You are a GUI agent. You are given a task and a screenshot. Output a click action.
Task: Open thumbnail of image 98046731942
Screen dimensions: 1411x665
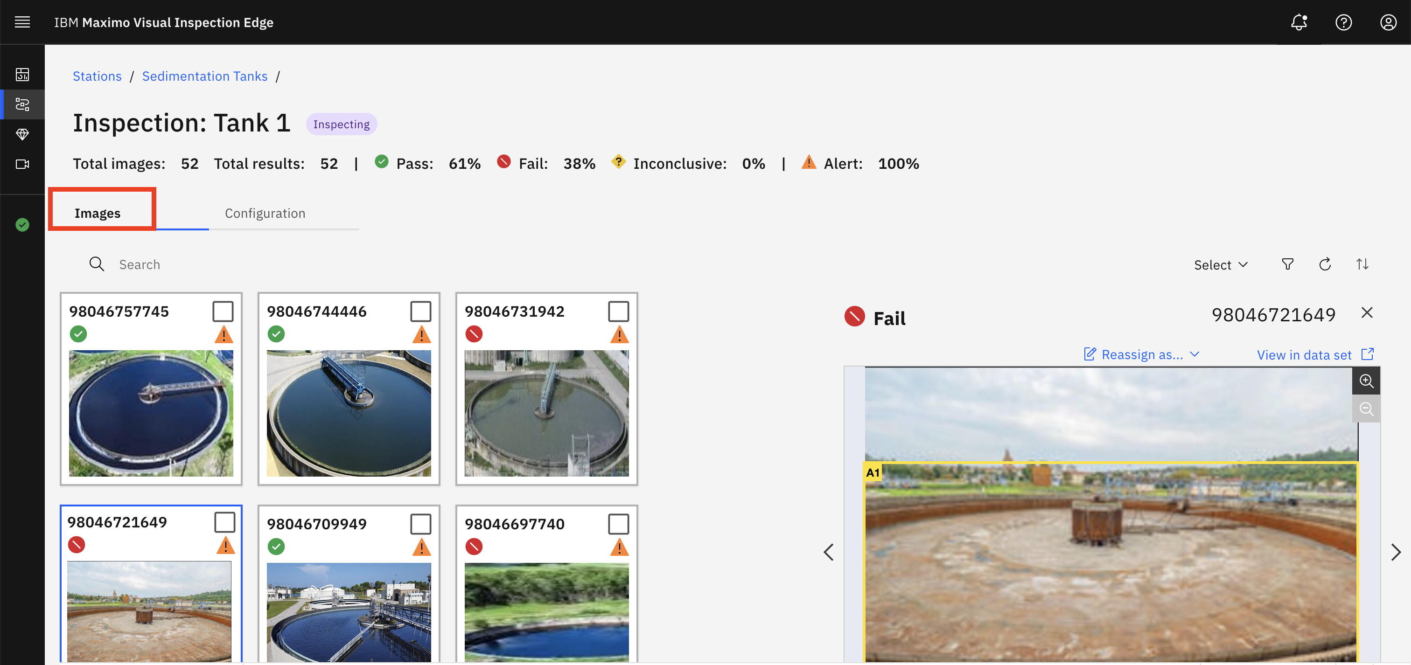click(x=547, y=413)
